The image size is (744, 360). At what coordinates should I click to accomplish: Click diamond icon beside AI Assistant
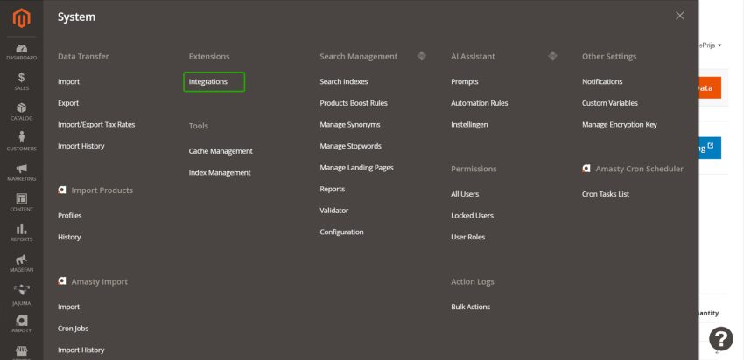point(552,56)
